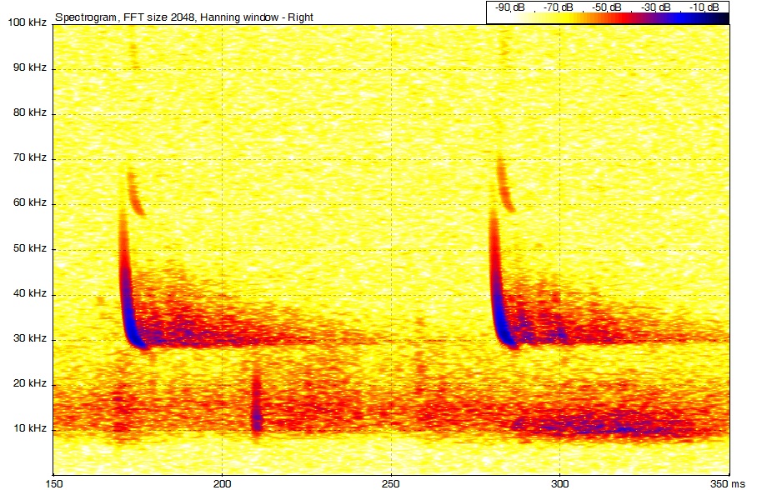Click the -10 dB legend label
The height and width of the screenshot is (490, 782).
[x=704, y=7]
